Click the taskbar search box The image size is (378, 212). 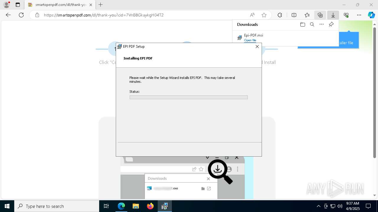pos(57,206)
